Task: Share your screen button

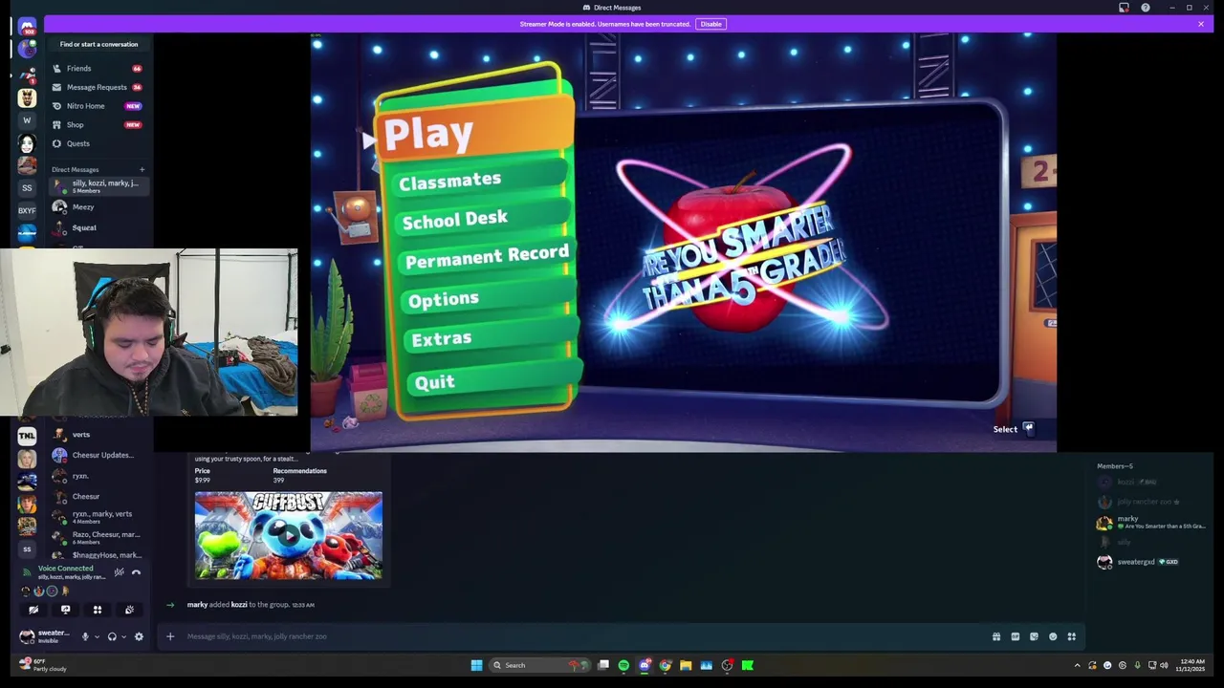Action: (x=65, y=610)
